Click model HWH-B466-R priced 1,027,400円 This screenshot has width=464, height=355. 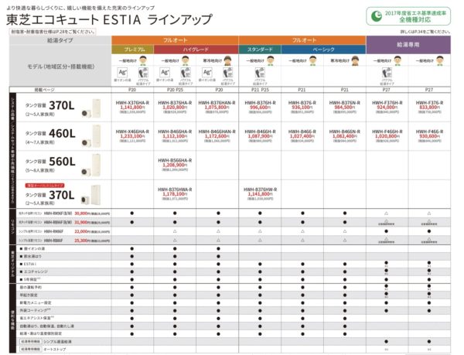click(302, 136)
